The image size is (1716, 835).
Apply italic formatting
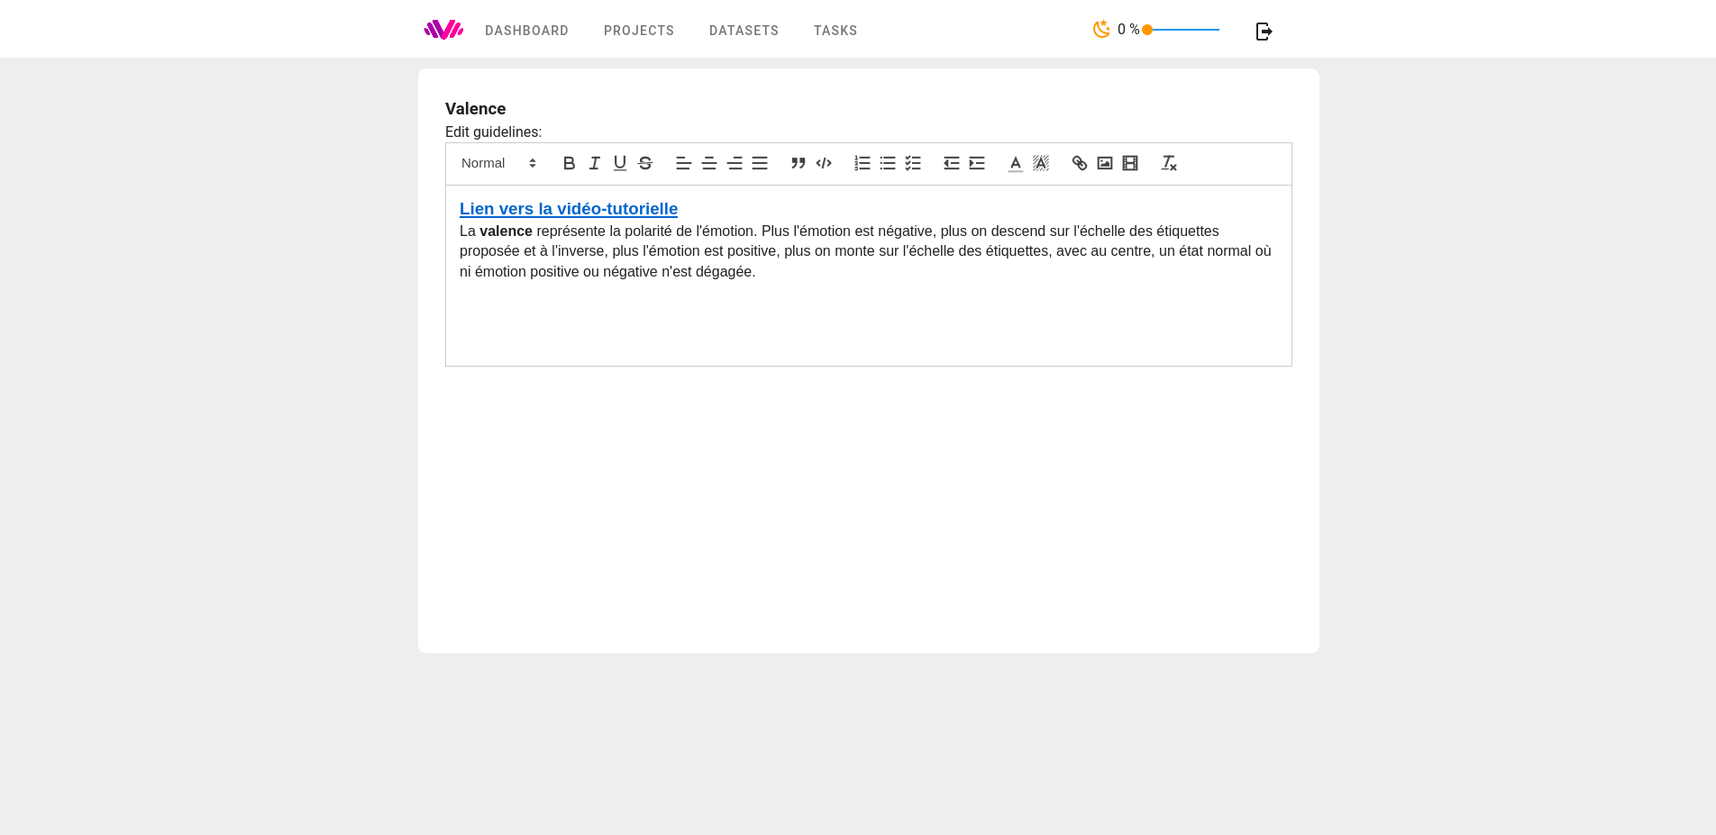pyautogui.click(x=594, y=163)
